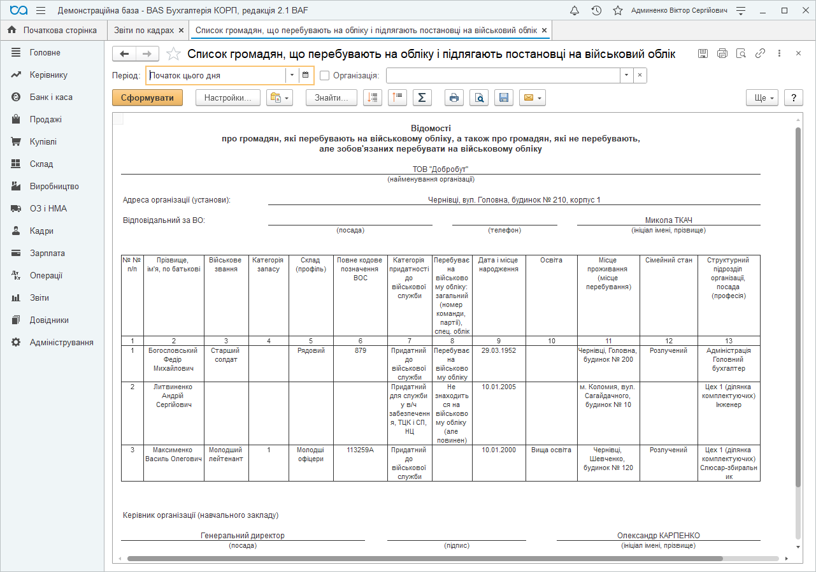Image resolution: width=816 pixels, height=572 pixels.
Task: Open the send-by-email dropdown
Action: point(533,97)
